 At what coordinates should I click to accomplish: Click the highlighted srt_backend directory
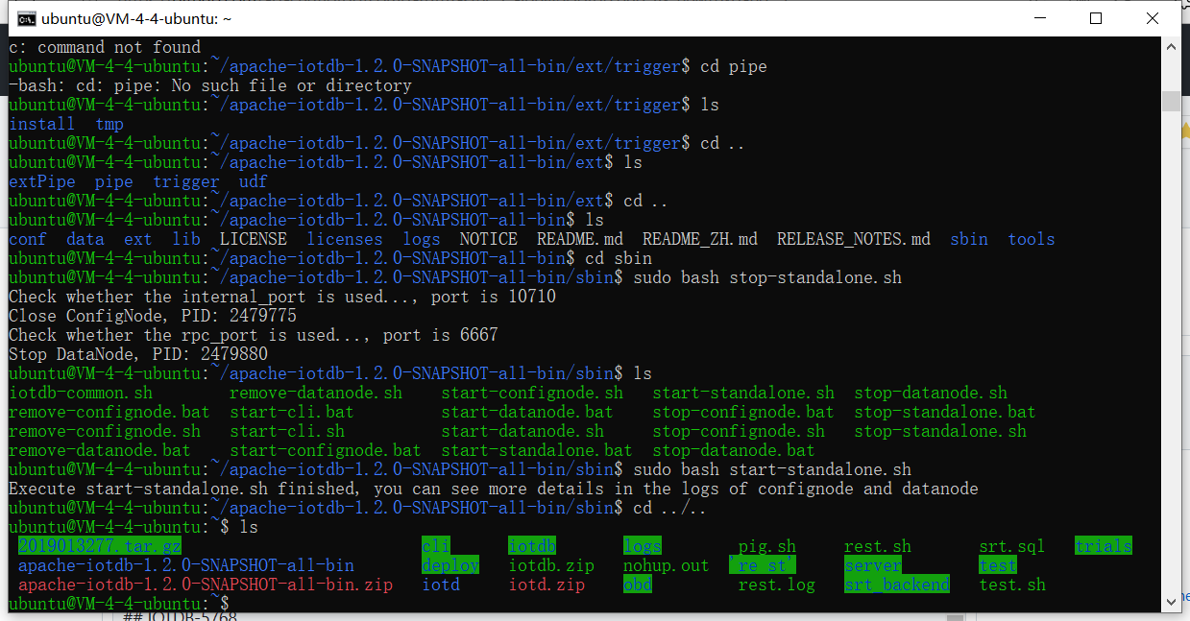click(897, 585)
